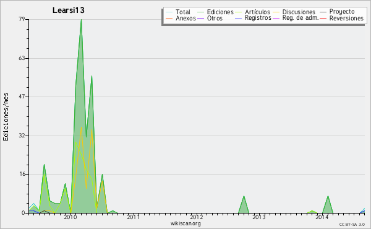Screen dimensions: 371x229
Task: Select the Discusiones legend entry
Action: coord(299,12)
